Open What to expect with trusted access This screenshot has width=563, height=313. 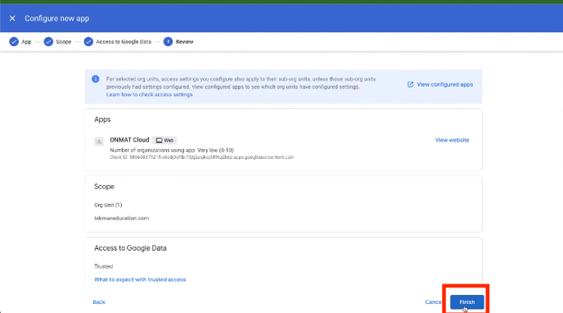[x=140, y=279]
